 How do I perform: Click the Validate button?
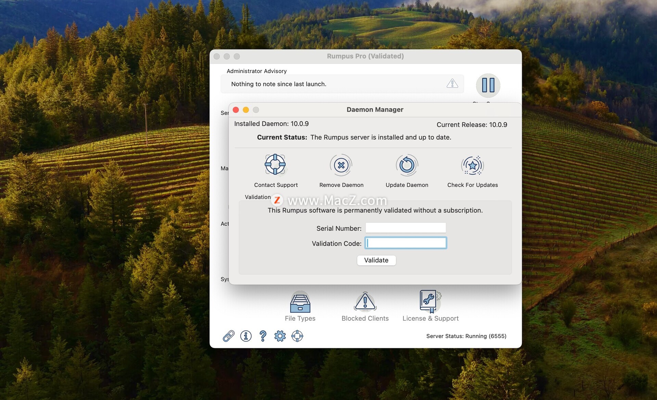tap(376, 260)
